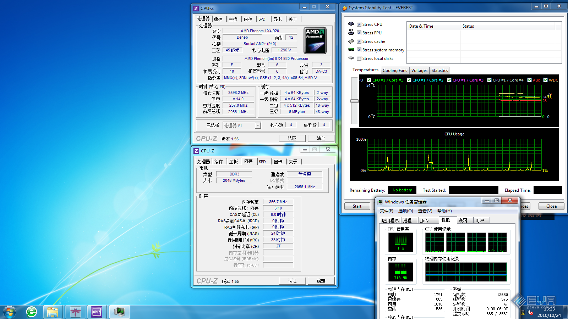Open Windows Explorer folder on taskbar
568x319 pixels.
tap(53, 312)
